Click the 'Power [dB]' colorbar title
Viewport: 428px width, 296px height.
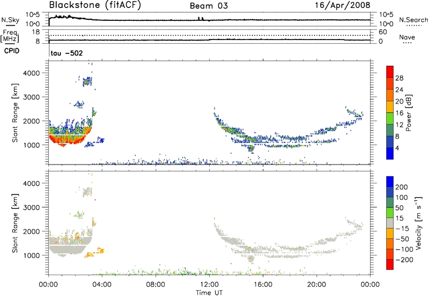[x=409, y=113]
